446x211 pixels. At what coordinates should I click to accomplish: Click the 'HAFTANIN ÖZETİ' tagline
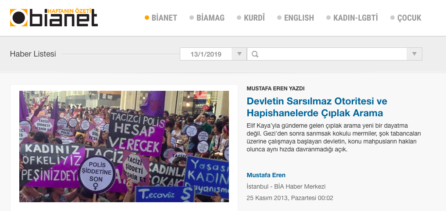(70, 11)
